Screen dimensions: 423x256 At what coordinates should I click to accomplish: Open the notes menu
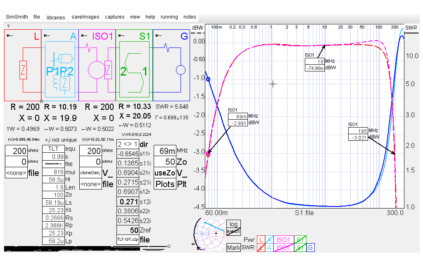[x=190, y=17]
